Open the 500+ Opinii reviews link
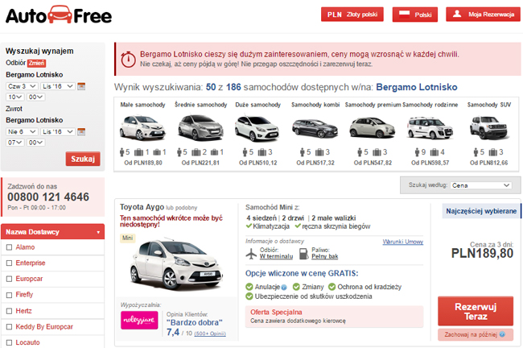This screenshot has height=348, width=523. pyautogui.click(x=210, y=333)
